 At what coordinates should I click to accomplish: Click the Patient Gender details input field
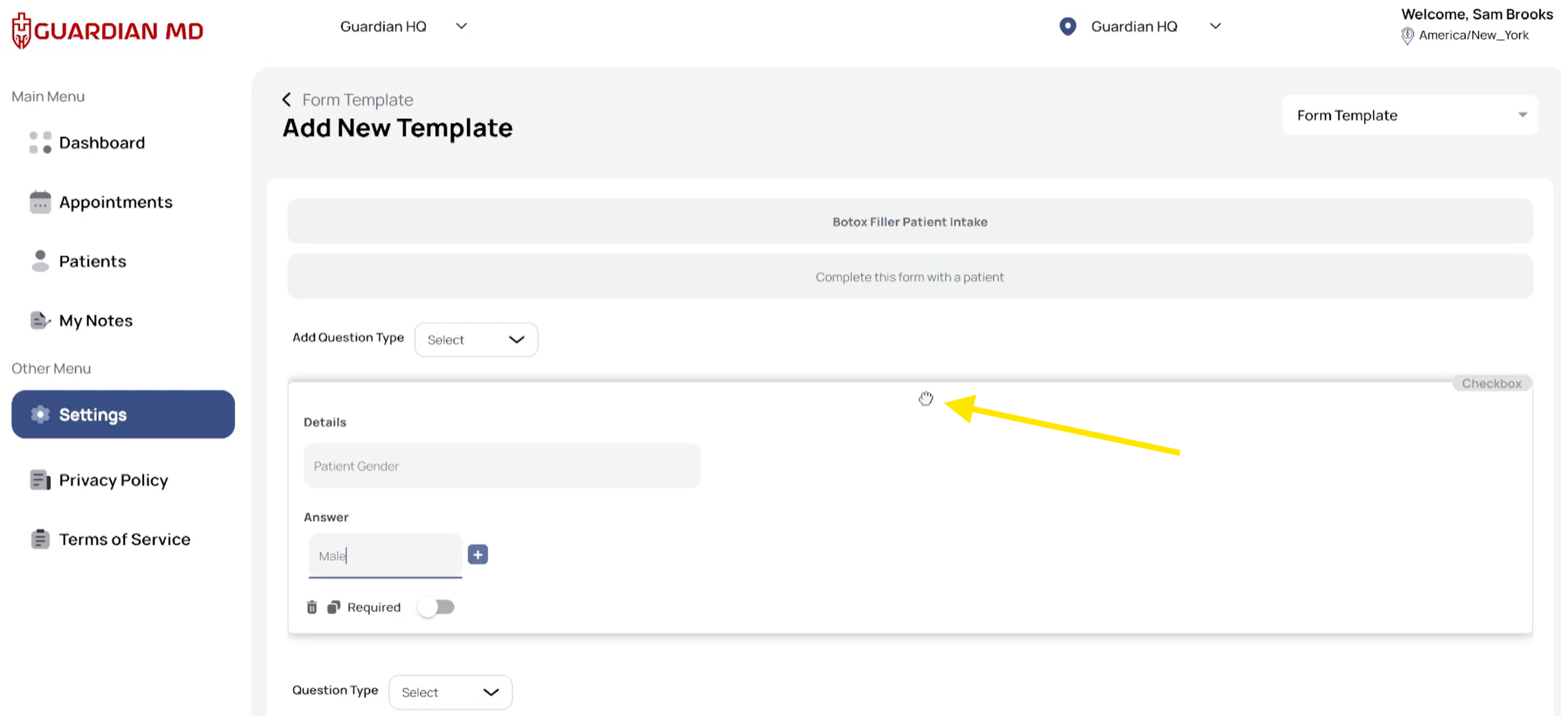502,466
